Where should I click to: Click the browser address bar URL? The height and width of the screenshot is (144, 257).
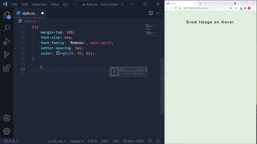click(x=198, y=8)
